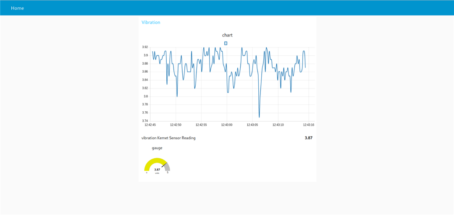This screenshot has height=215, width=454.
Task: Click the chart title text
Action: point(227,35)
